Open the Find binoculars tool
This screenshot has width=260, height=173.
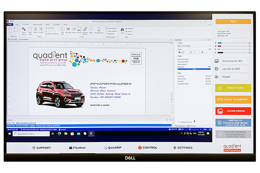pyautogui.click(x=122, y=31)
